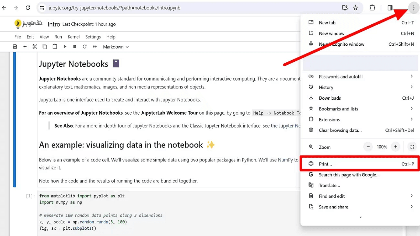This screenshot has width=420, height=236.
Task: Enter fullscreen with the zoom fullscreen icon
Action: pos(412,147)
